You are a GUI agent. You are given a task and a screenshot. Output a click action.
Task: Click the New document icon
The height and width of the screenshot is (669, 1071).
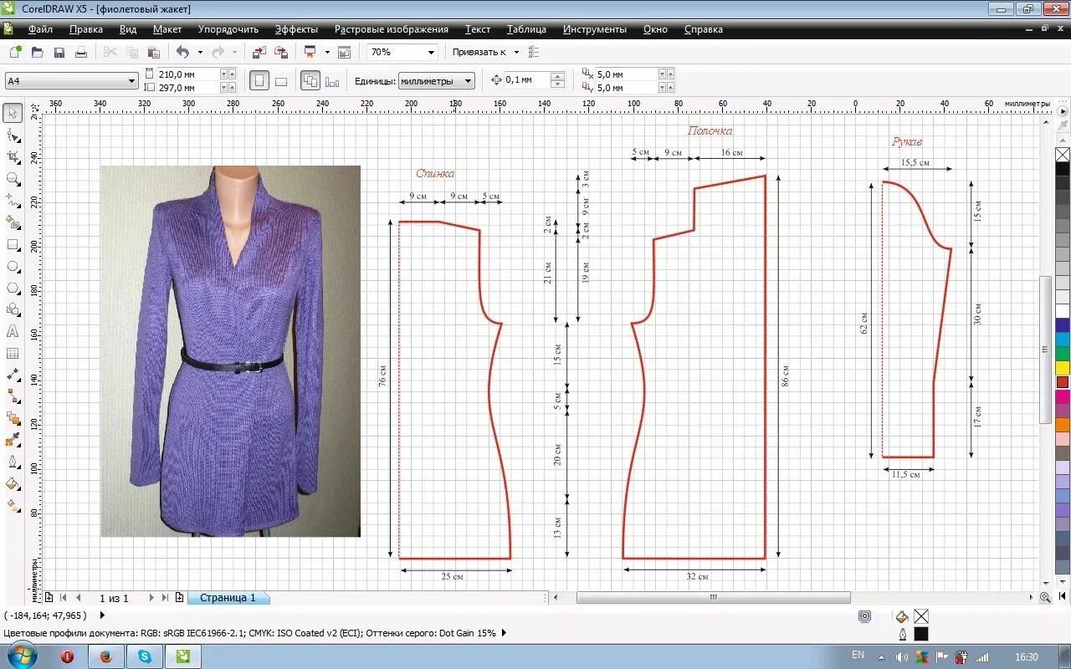point(15,52)
